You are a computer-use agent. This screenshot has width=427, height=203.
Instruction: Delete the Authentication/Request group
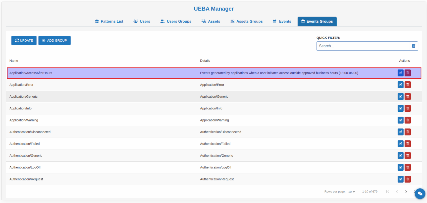tap(407, 179)
